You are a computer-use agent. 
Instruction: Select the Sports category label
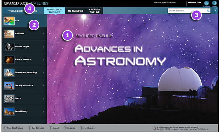coord(18,98)
